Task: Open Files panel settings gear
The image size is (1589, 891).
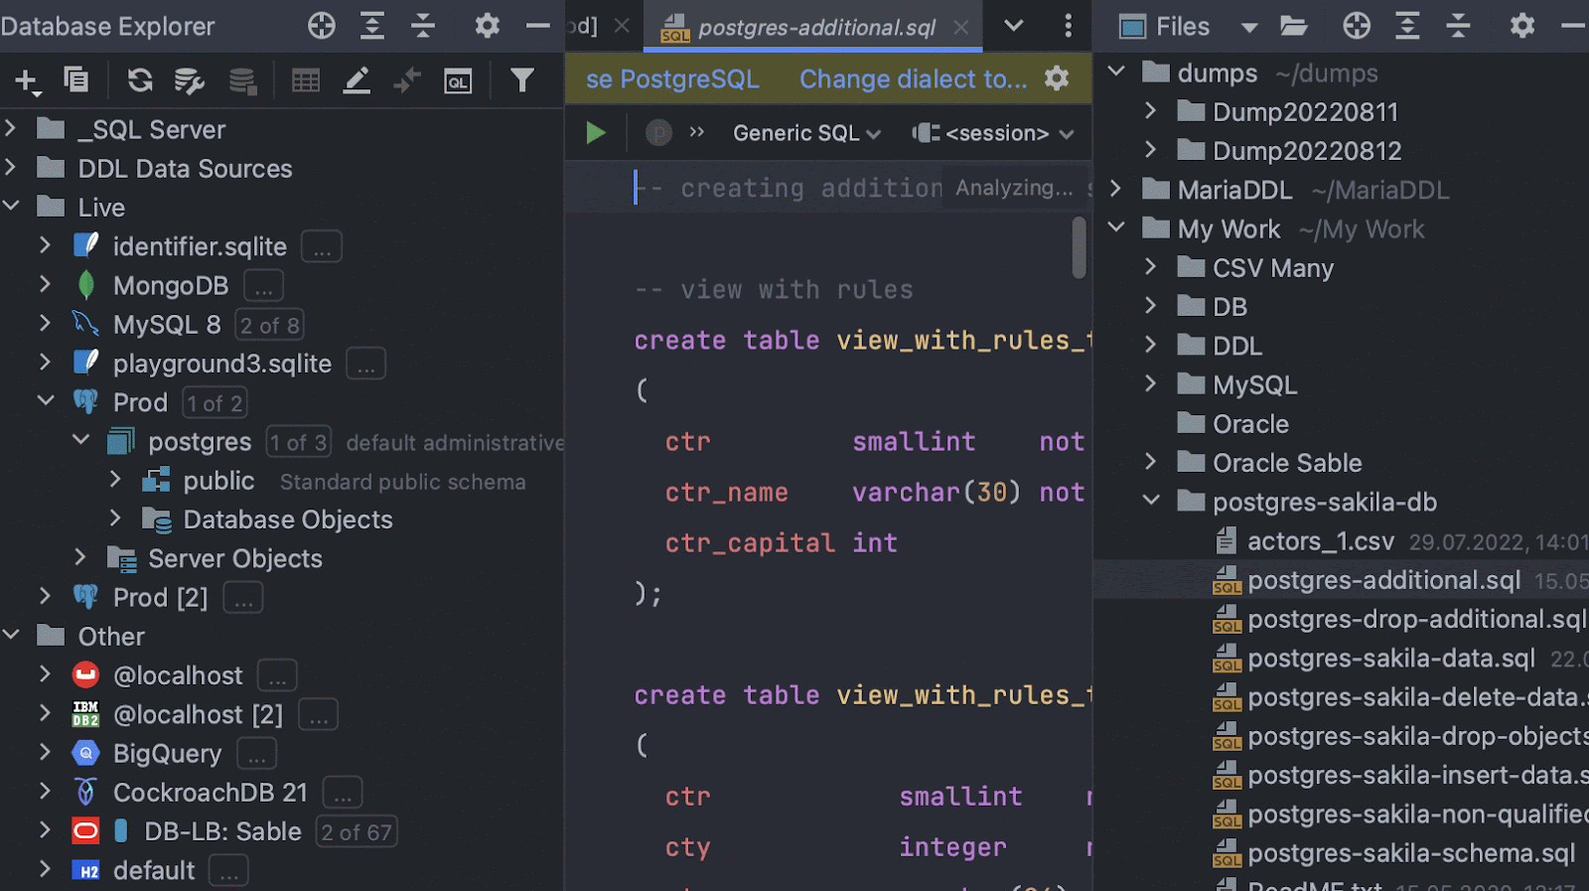Action: click(1521, 26)
